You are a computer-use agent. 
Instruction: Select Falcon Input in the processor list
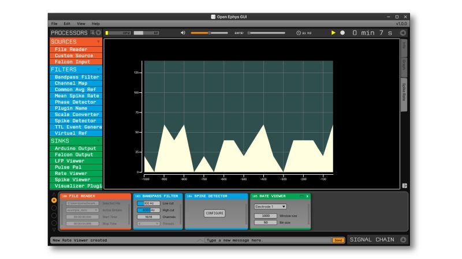76,62
